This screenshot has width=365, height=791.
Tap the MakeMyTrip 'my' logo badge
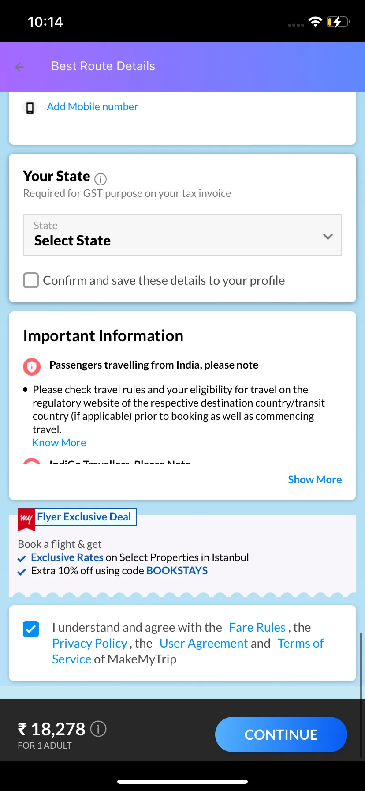click(x=26, y=519)
